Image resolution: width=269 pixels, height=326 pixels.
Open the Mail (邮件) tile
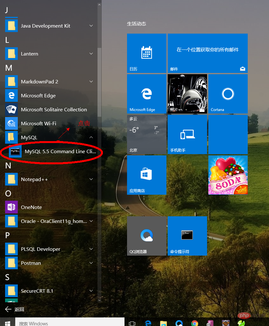pyautogui.click(x=208, y=53)
